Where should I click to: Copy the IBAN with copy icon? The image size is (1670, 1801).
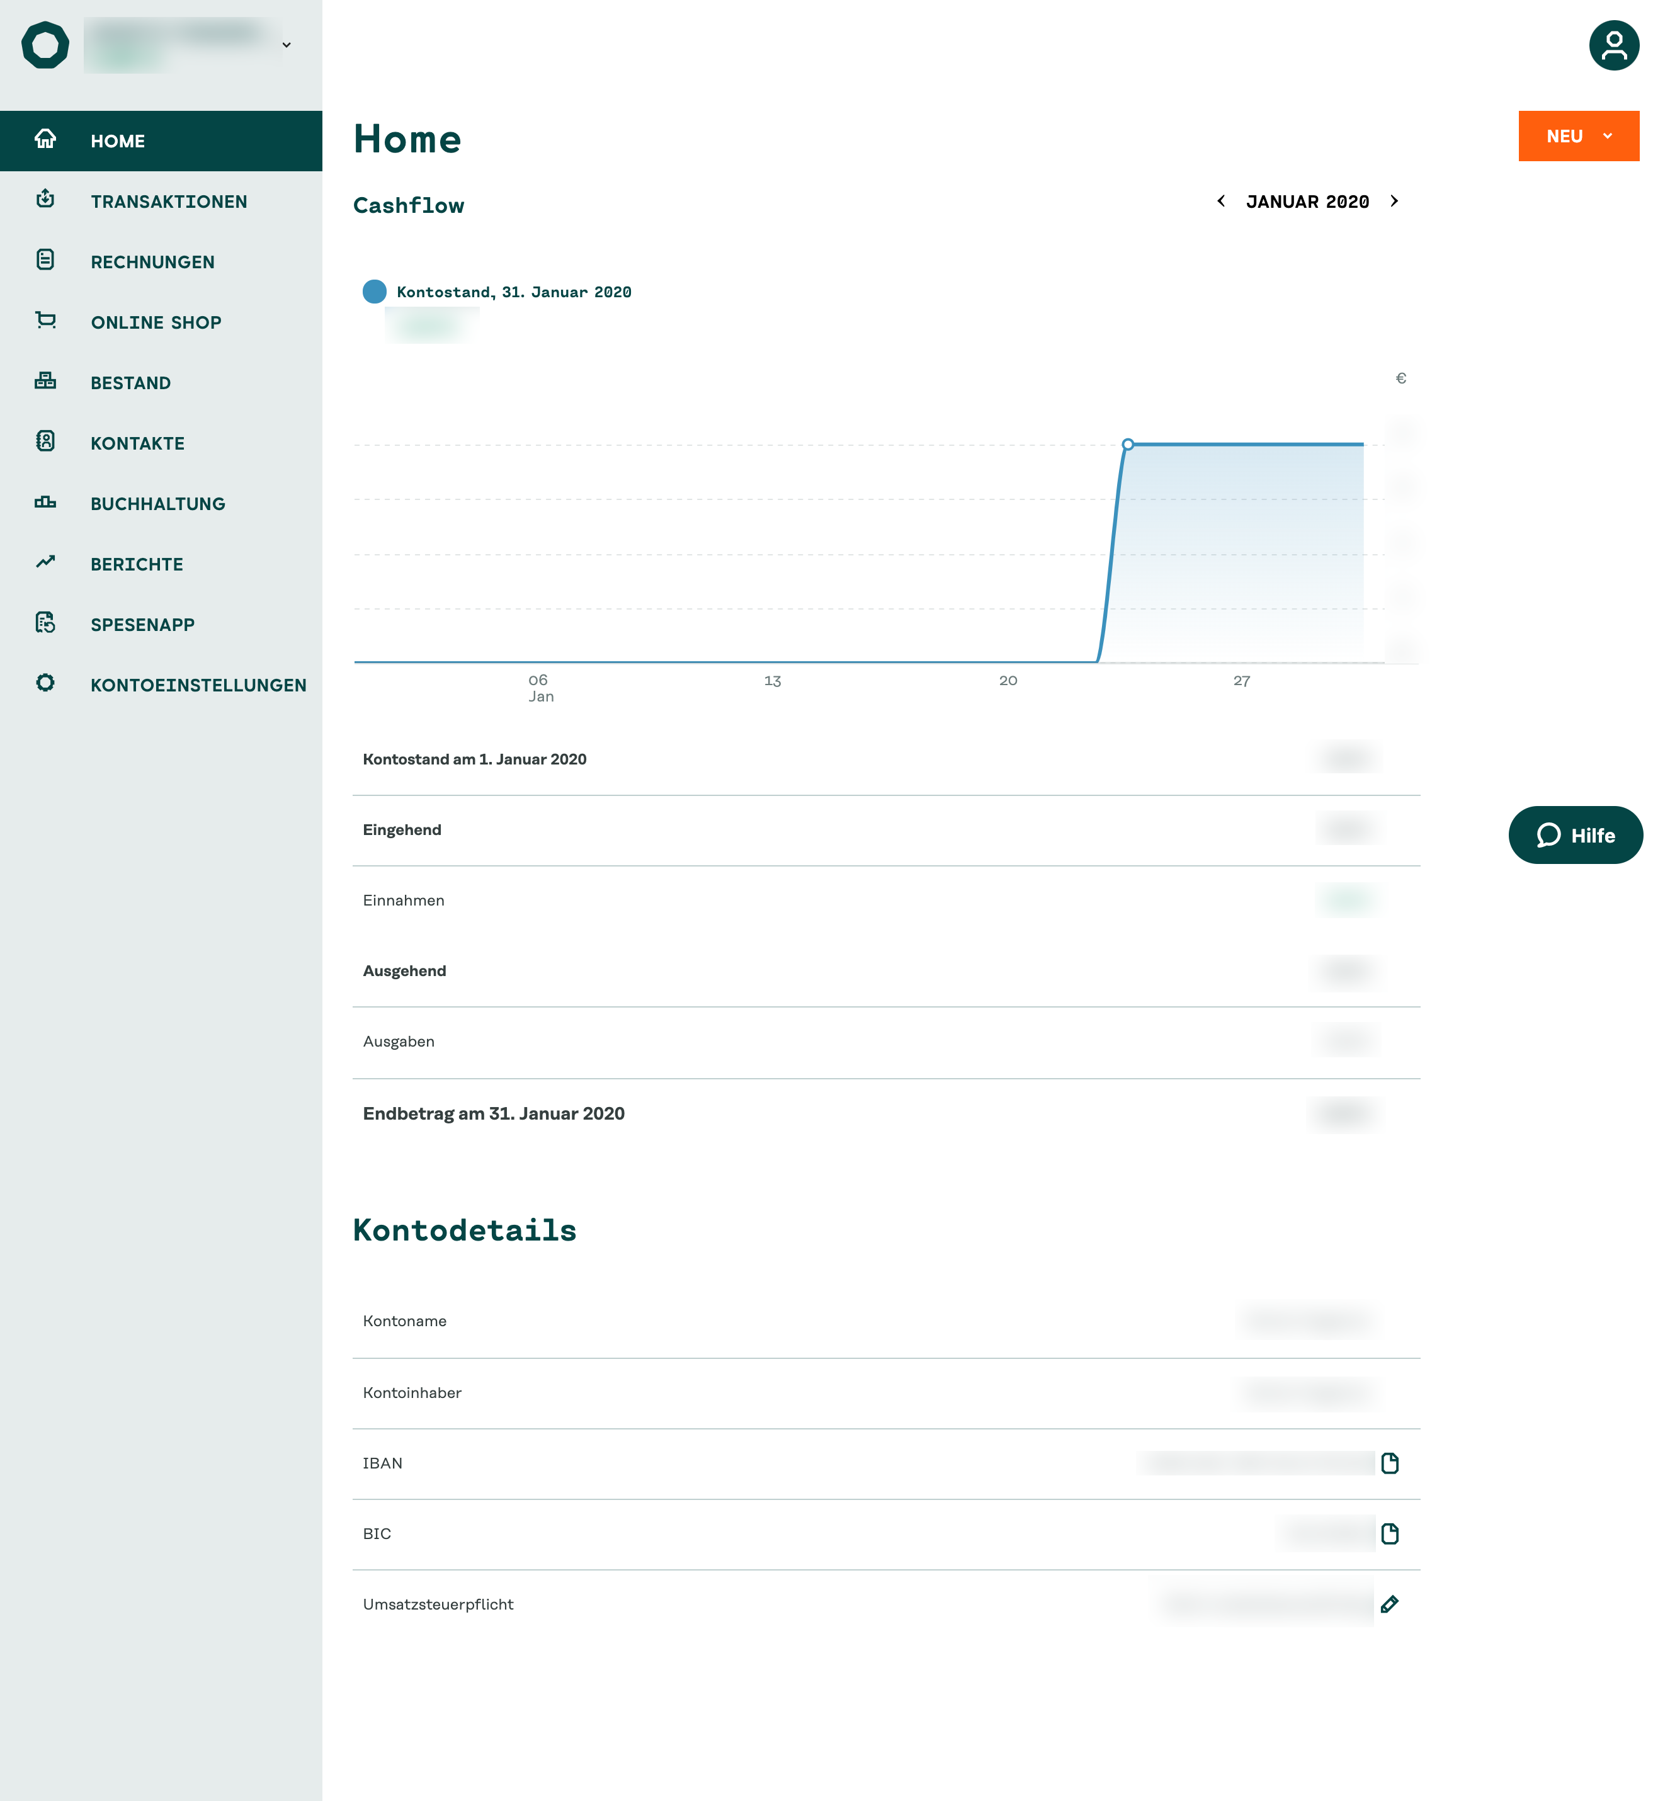[1390, 1463]
